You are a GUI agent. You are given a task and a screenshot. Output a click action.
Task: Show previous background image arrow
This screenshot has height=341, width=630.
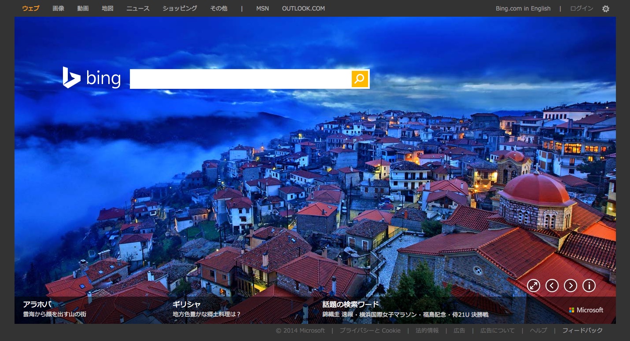point(552,286)
